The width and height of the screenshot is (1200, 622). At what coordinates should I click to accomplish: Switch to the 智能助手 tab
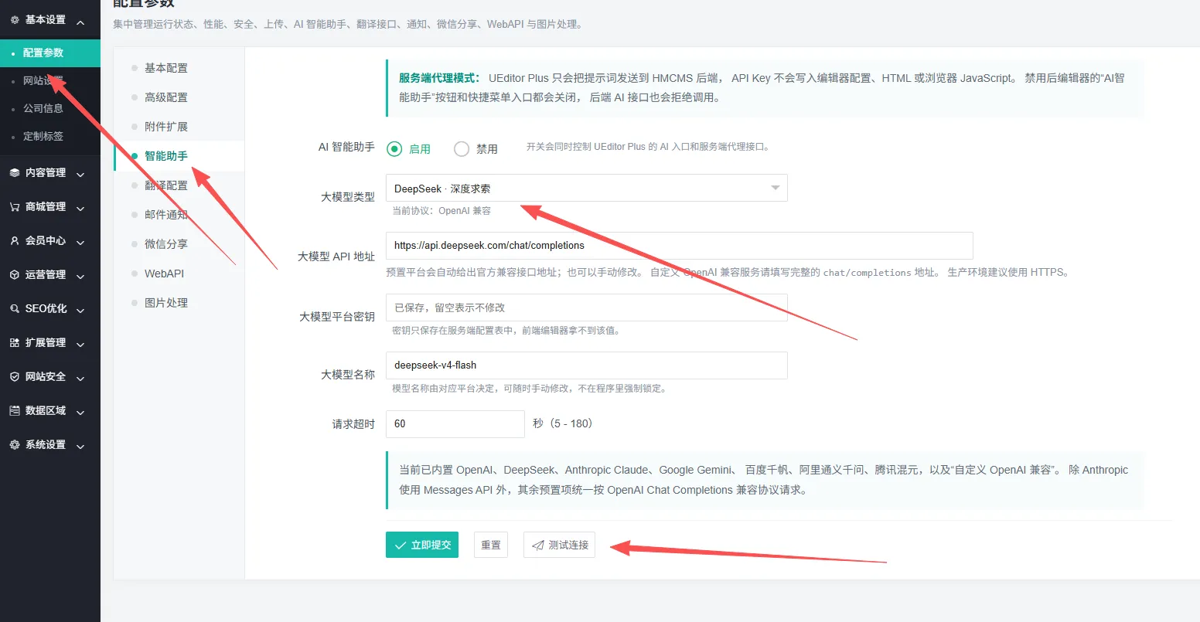(179, 156)
